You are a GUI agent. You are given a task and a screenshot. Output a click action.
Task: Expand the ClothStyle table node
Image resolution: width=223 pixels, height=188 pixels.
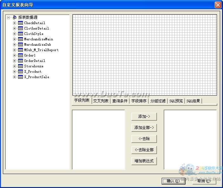click(x=14, y=34)
